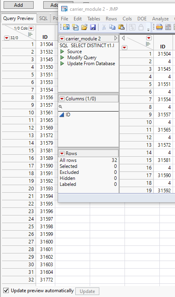Click the Source script label
The height and width of the screenshot is (297, 175).
click(74, 52)
